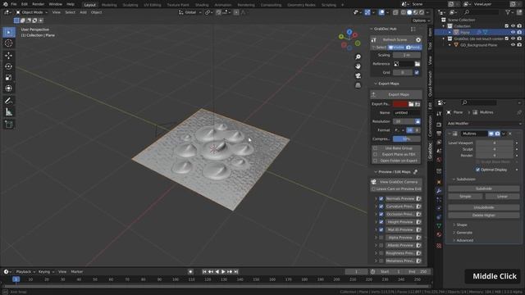Image resolution: width=525 pixels, height=295 pixels.
Task: Select the Scale tool in the toolbar
Action: (x=9, y=77)
